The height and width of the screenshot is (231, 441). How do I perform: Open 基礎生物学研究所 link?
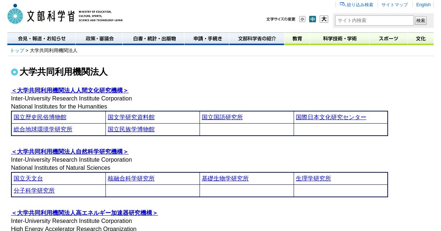pyautogui.click(x=225, y=179)
